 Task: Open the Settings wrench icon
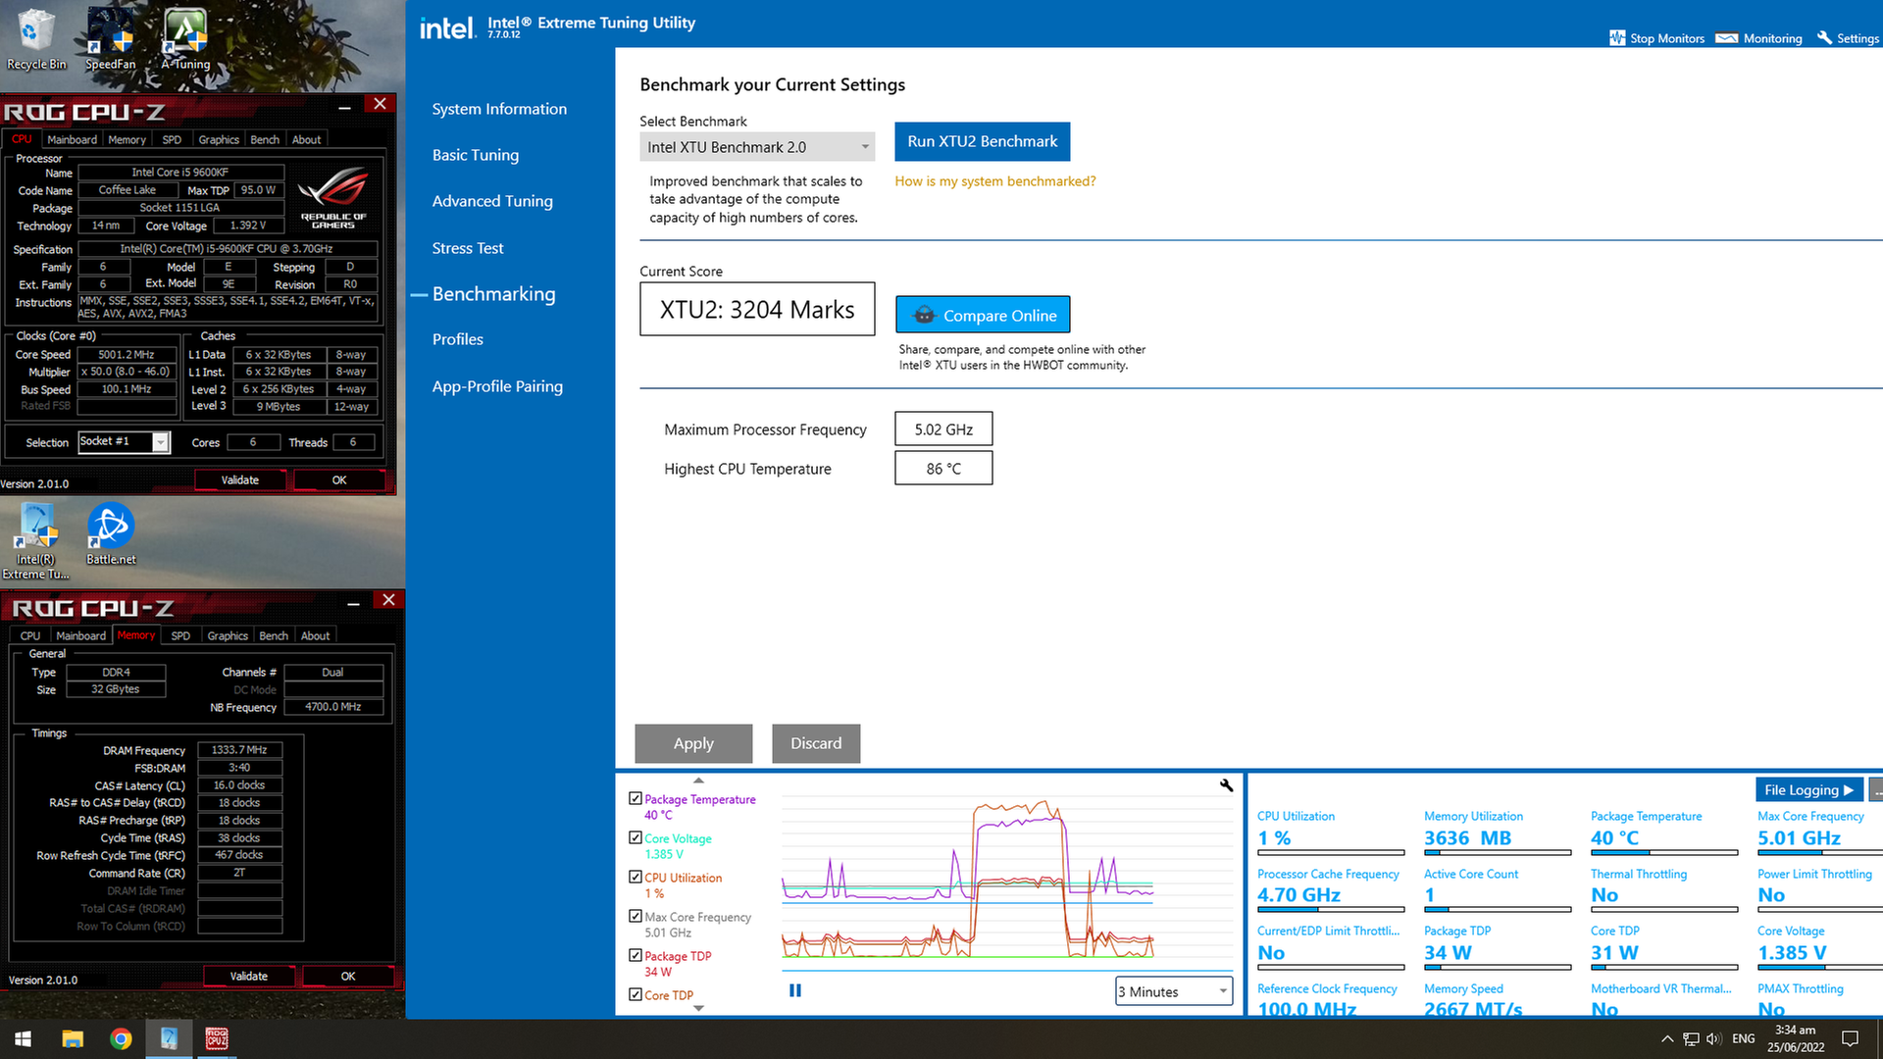[1824, 37]
